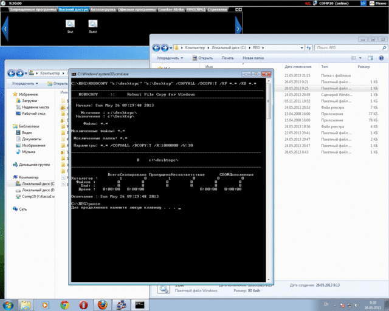Sort by 'Размер' column header
Viewport: 389px width, 311px height.
[x=363, y=67]
